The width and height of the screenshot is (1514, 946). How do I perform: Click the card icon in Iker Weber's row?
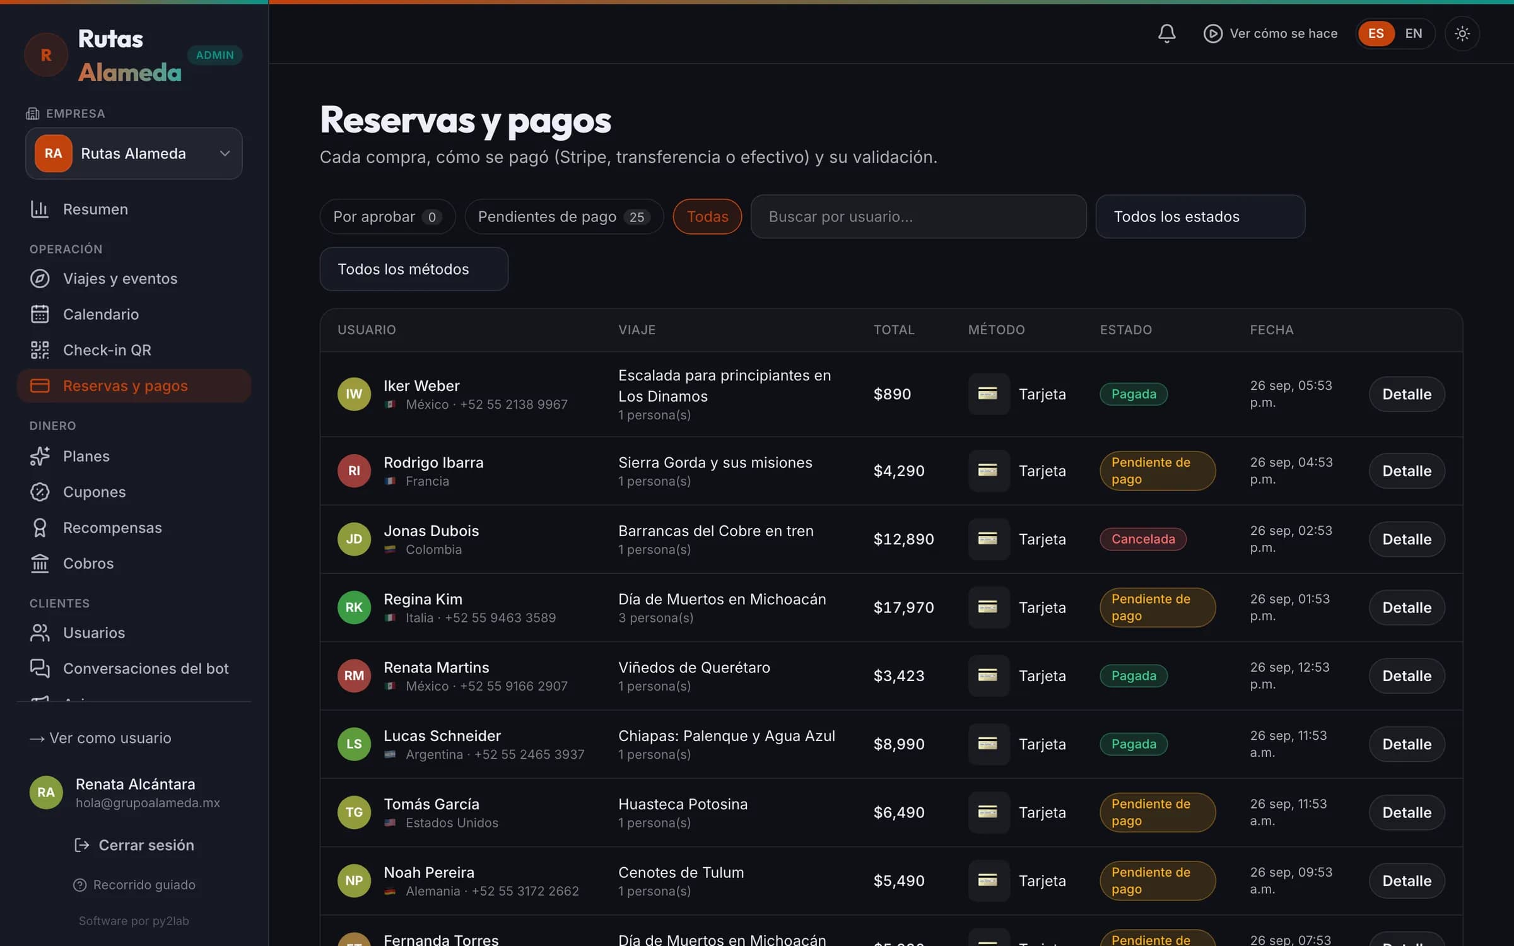988,394
